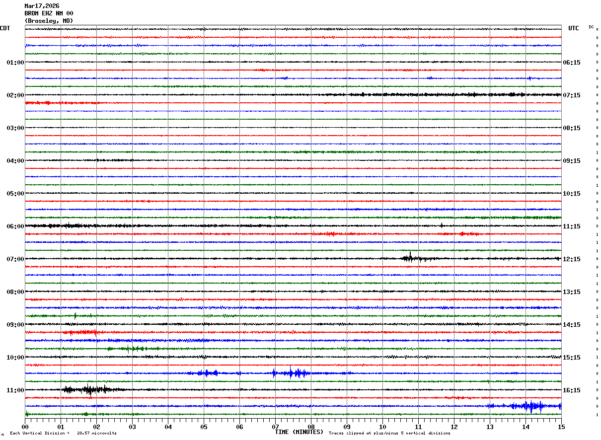The width and height of the screenshot is (601, 440).
Task: Click minute 08 on the time axis
Action: (x=311, y=427)
